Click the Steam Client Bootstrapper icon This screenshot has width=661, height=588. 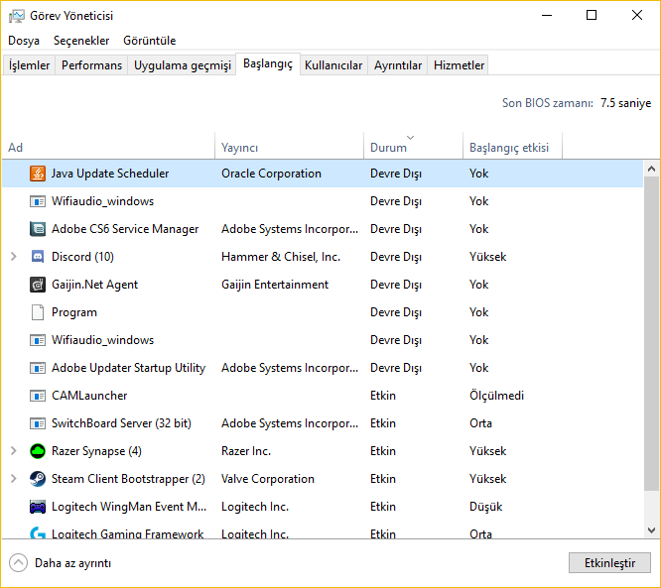38,479
